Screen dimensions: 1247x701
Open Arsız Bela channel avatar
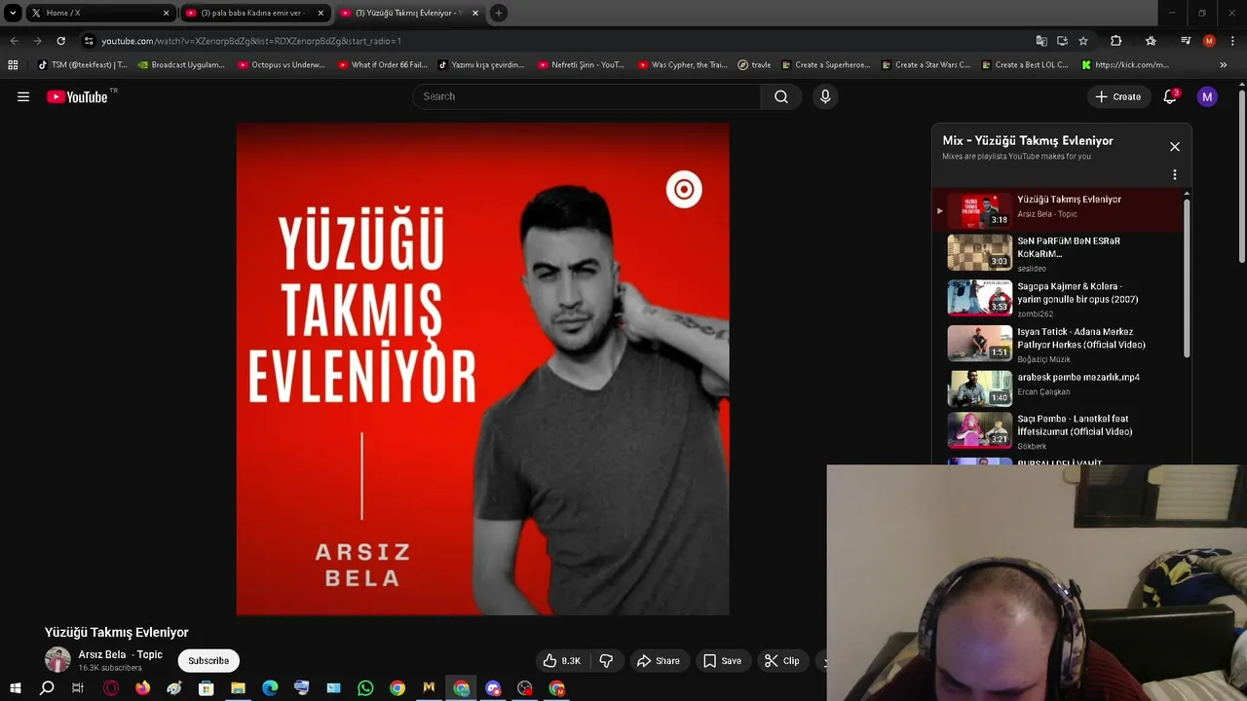tap(57, 660)
